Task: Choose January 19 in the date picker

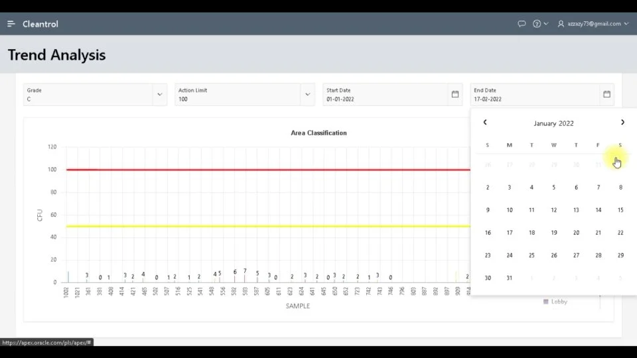Action: click(x=554, y=233)
